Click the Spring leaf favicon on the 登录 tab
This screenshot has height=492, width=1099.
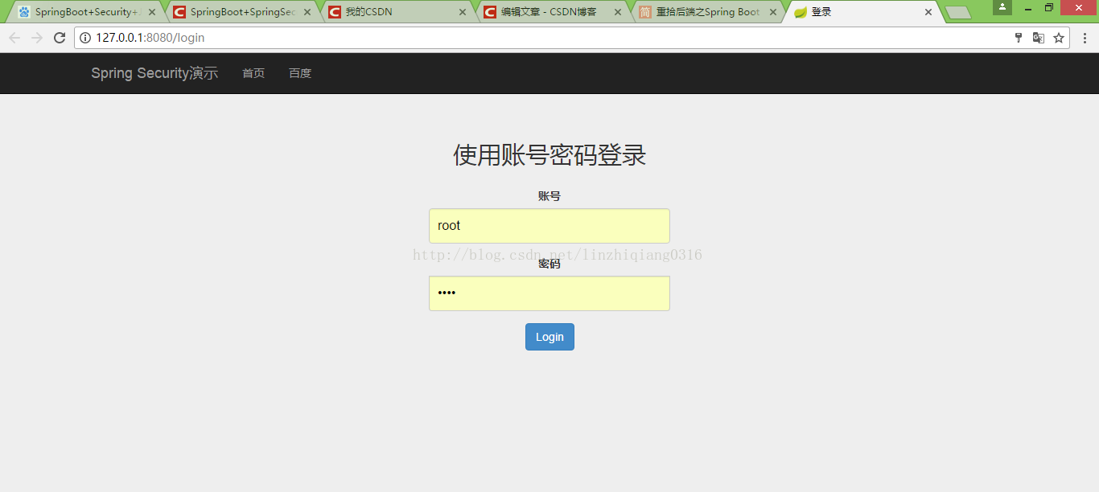tap(800, 11)
